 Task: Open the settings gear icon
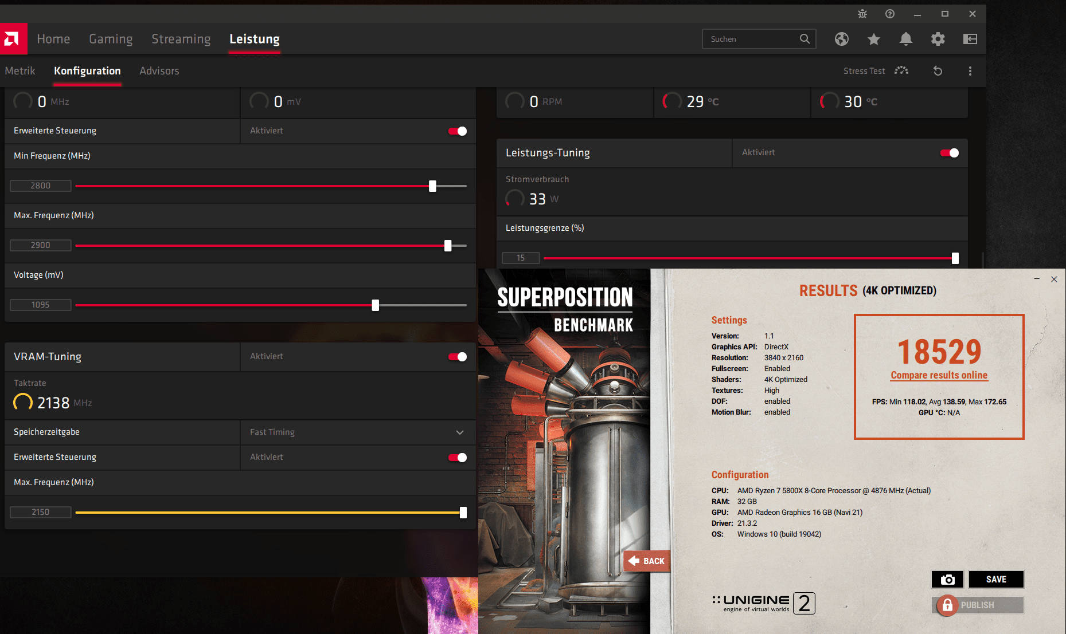(x=938, y=39)
